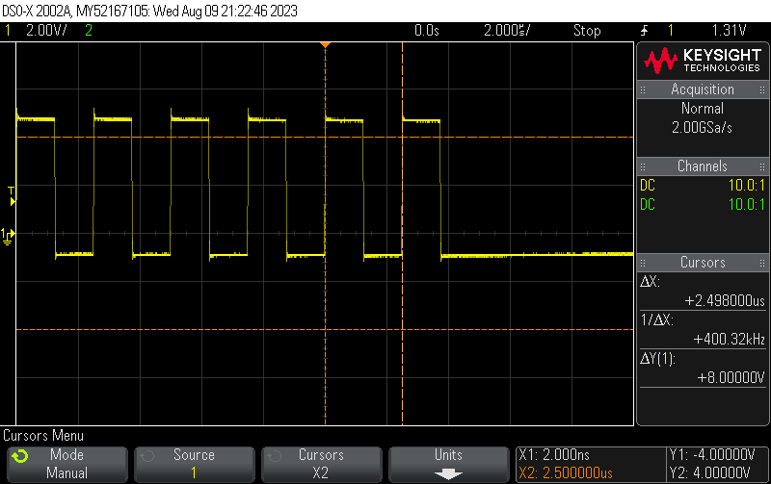Viewport: 771px width, 484px height.
Task: Click the green rotary knob icon in Mode
Action: [20, 456]
